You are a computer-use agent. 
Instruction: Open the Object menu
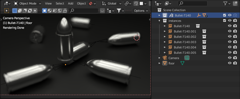tap(81, 3)
